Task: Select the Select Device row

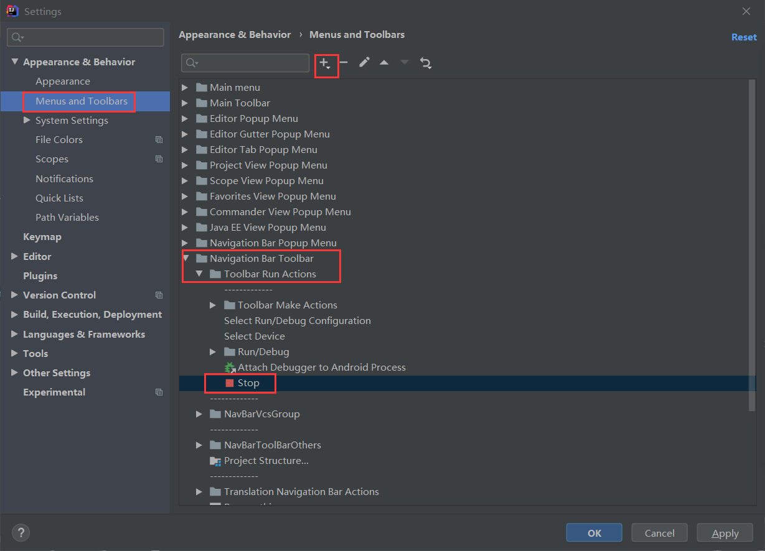Action: click(255, 336)
